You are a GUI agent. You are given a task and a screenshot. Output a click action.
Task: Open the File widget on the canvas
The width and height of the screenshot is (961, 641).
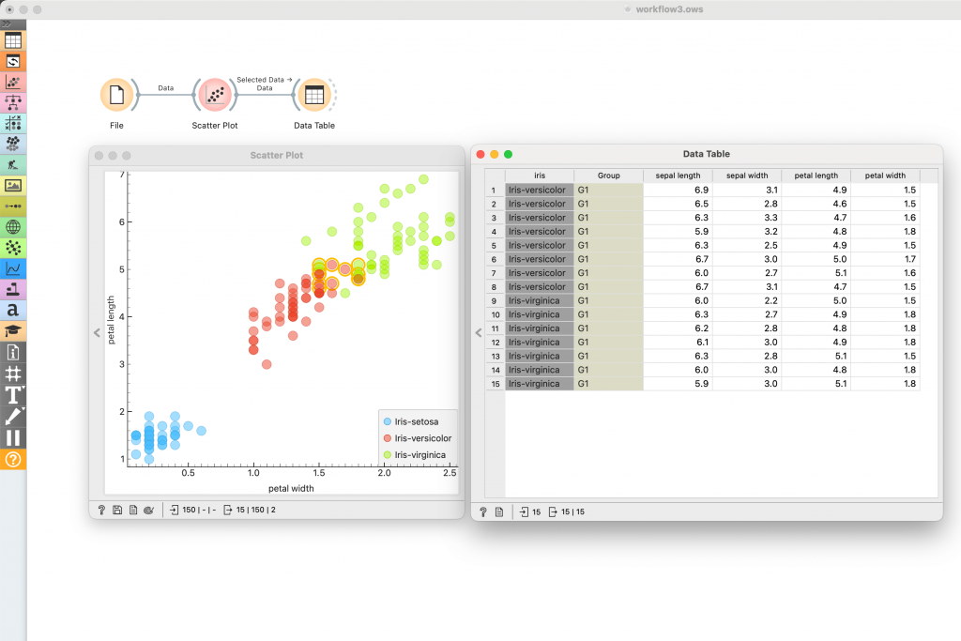click(x=116, y=94)
